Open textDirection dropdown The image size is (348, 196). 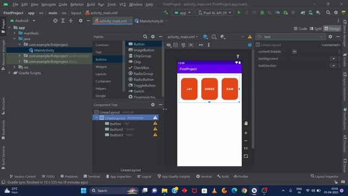[x=333, y=66]
